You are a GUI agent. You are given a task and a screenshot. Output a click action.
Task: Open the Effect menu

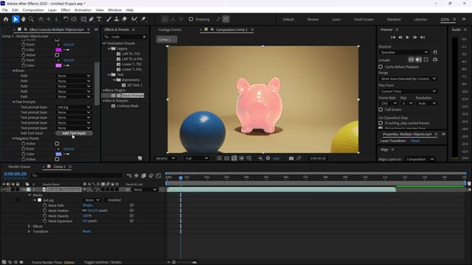[x=66, y=10]
